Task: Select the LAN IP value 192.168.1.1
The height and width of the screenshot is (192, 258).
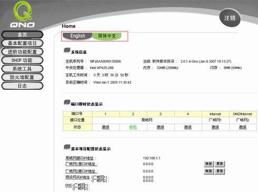Action: (152, 158)
